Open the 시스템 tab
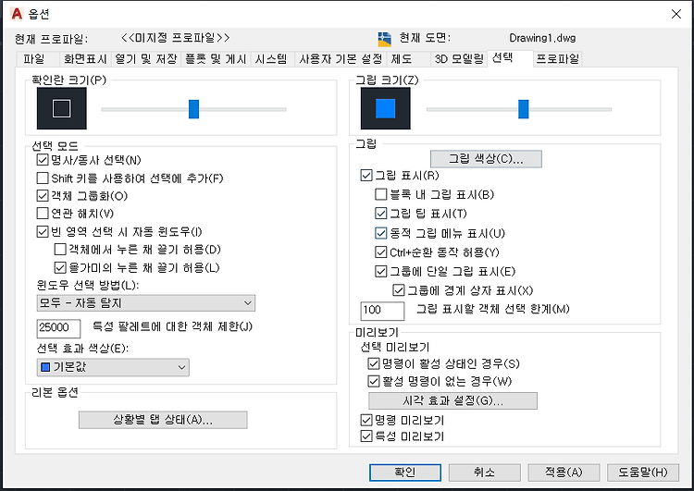This screenshot has height=491, width=694. pos(271,59)
